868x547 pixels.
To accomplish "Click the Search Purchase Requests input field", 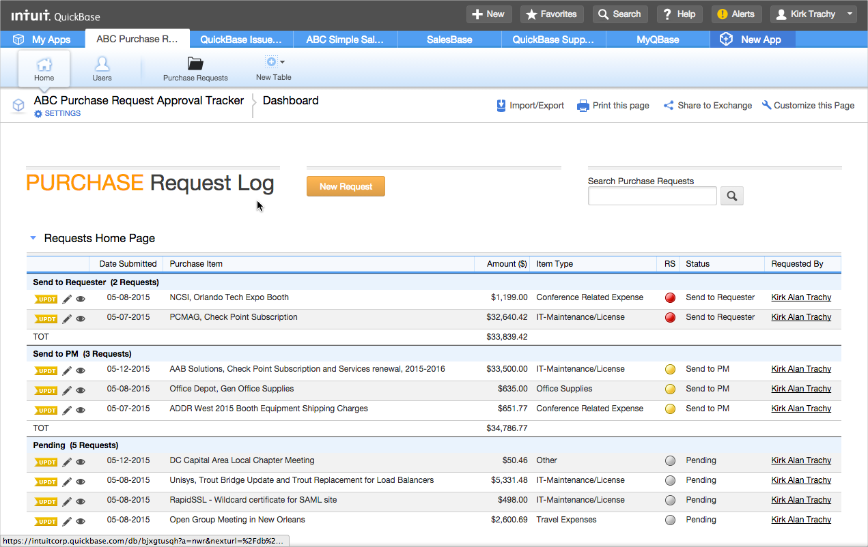I will pos(652,196).
